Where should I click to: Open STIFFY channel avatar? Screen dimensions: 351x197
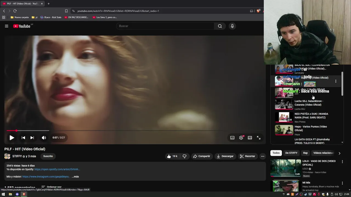point(7,156)
